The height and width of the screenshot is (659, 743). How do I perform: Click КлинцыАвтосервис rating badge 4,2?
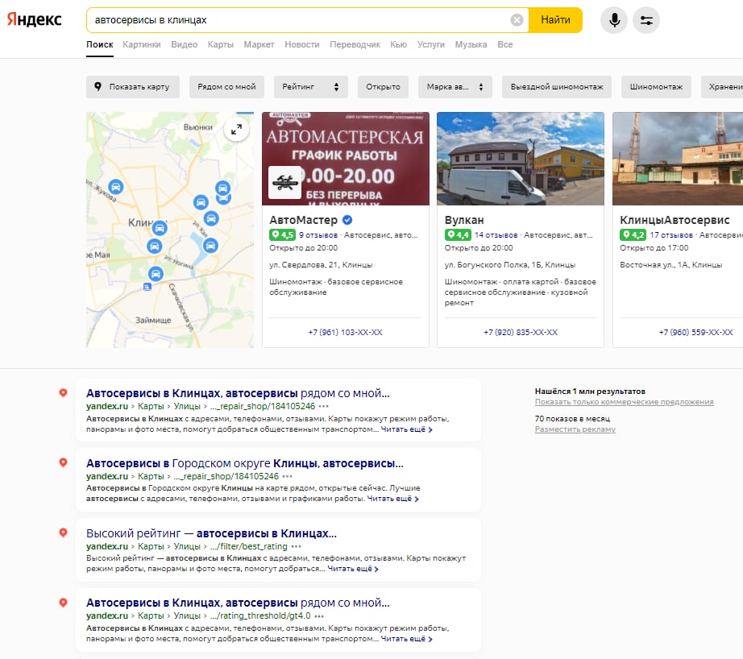[633, 234]
